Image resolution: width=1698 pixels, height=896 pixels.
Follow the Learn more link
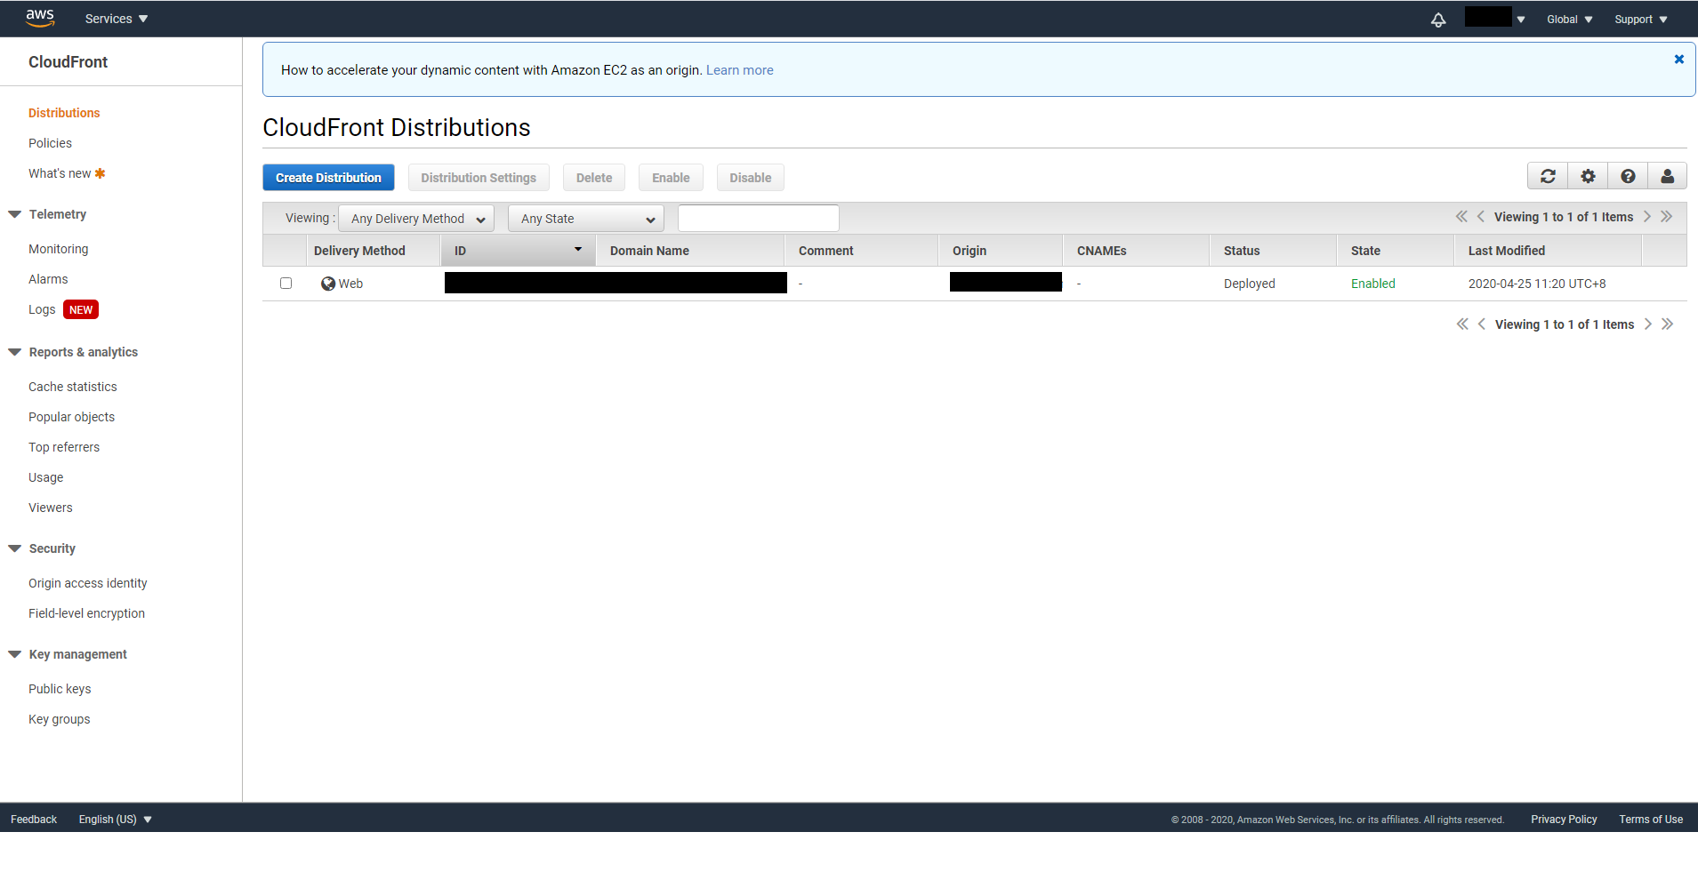coord(740,70)
